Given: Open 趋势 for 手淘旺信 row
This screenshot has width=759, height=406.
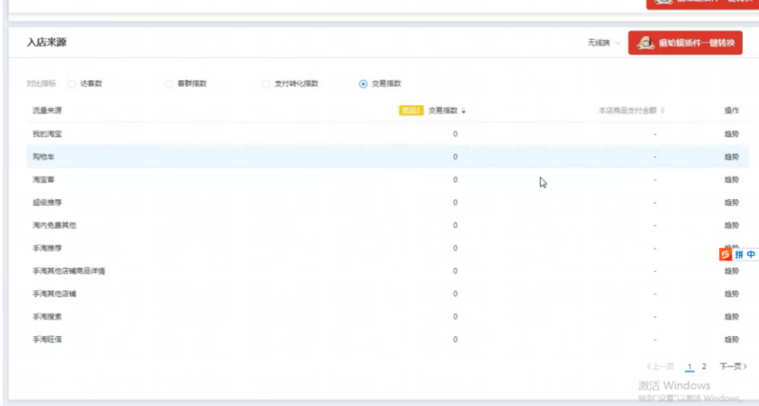Looking at the screenshot, I should (731, 339).
